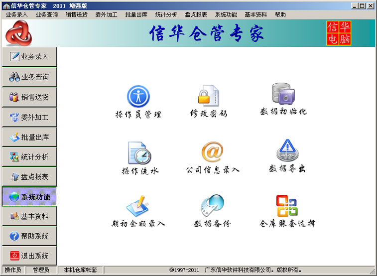Screen dimensions: 377x276
Task: Open 统计分析 menu in menu bar
Action: click(166, 14)
